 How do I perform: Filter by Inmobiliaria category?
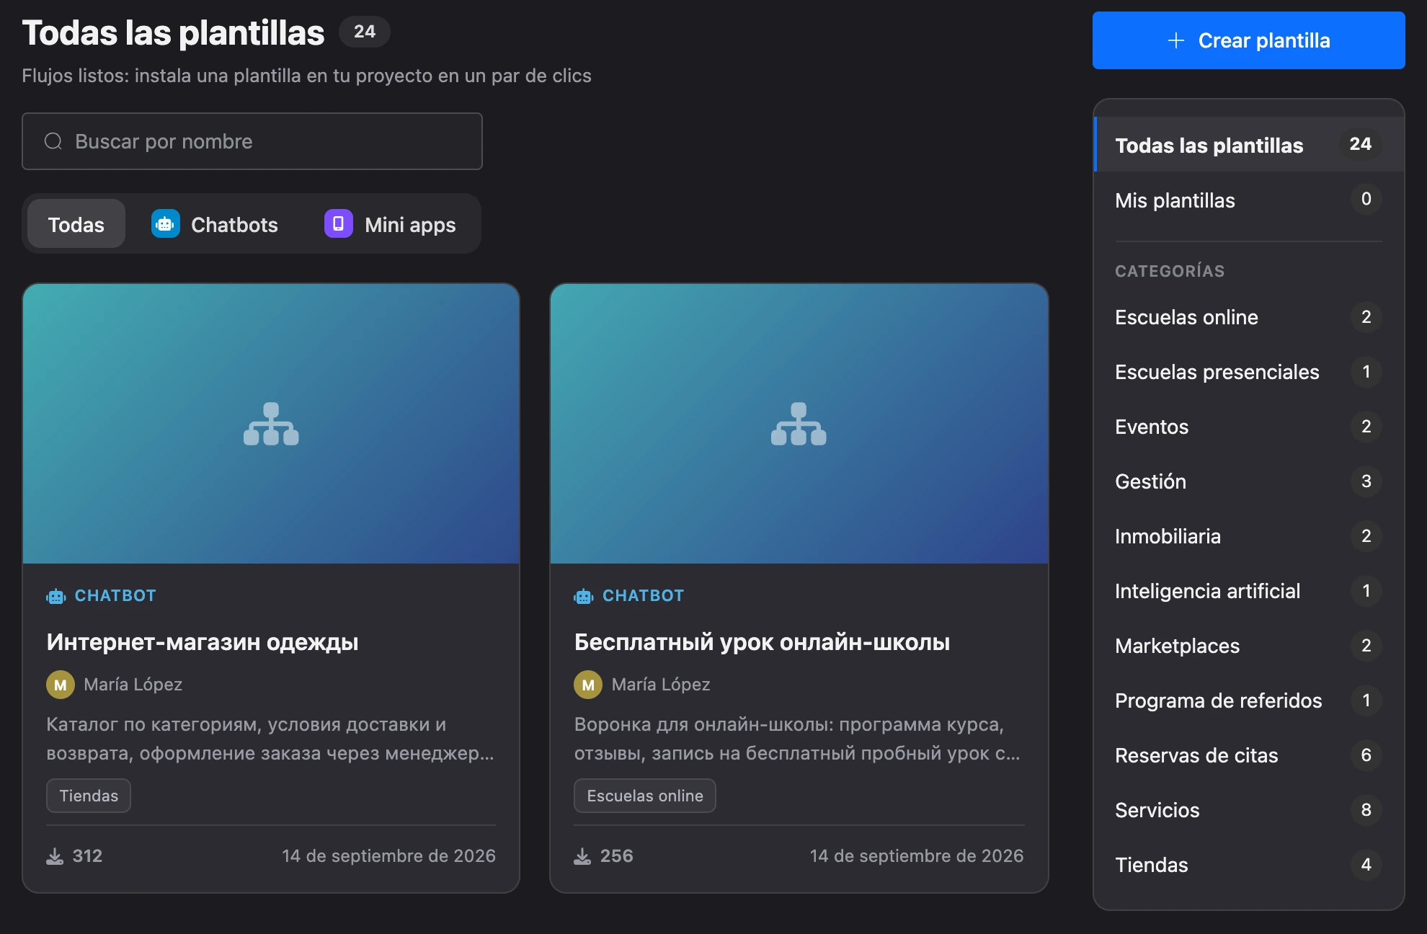pyautogui.click(x=1248, y=536)
